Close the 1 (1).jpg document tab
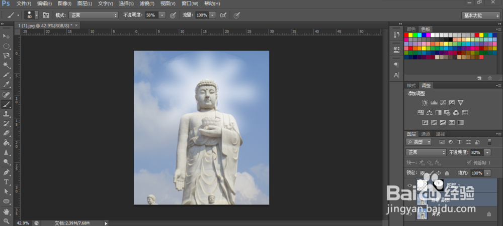The width and height of the screenshot is (503, 226). point(76,25)
